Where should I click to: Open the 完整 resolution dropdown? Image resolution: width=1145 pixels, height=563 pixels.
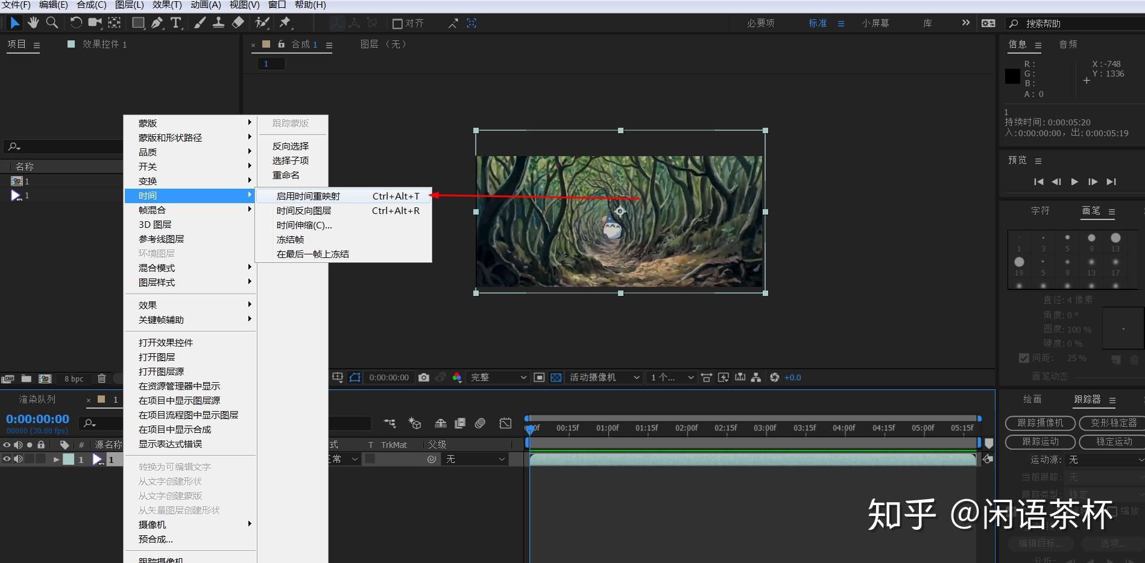(x=498, y=377)
